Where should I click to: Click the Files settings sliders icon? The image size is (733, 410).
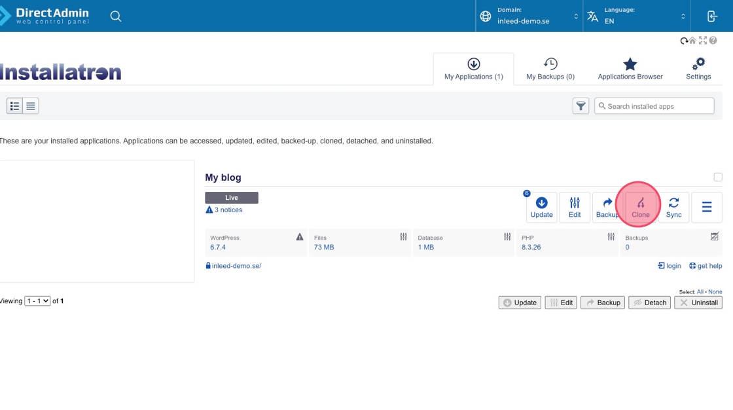(403, 237)
